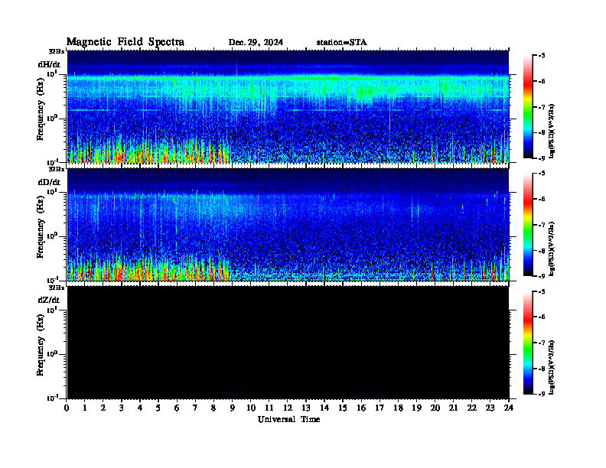
Task: Click the "station=STA" label
Action: [342, 43]
